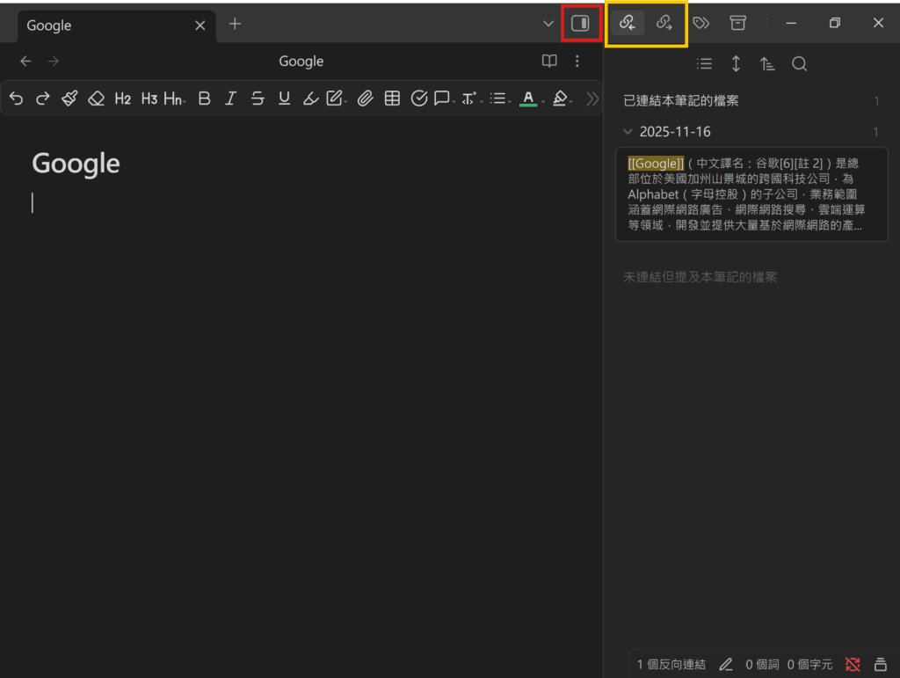Open the tags panel icon

tap(701, 23)
